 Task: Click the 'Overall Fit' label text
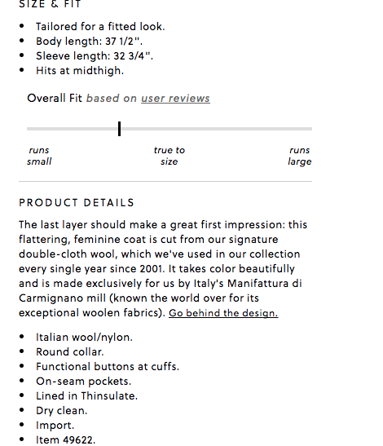tap(55, 99)
